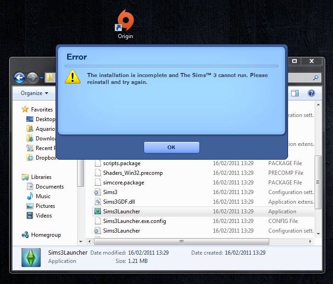Select Sims3 configuration settings file
This screenshot has height=284, width=333.
(110, 192)
